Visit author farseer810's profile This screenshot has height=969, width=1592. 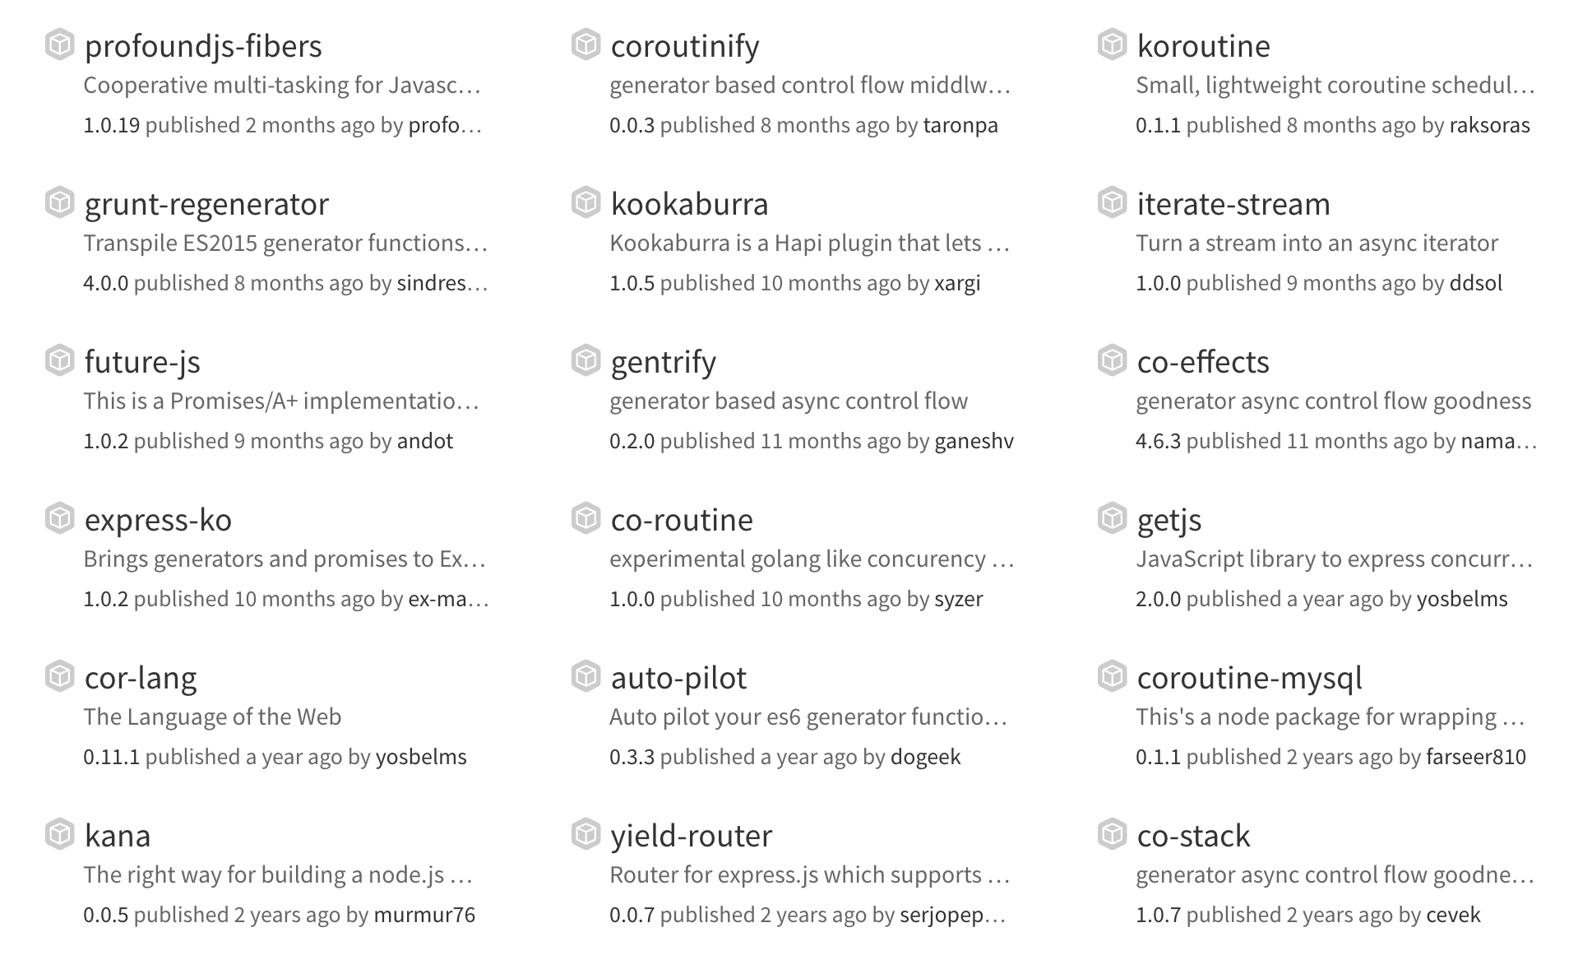(x=1475, y=757)
